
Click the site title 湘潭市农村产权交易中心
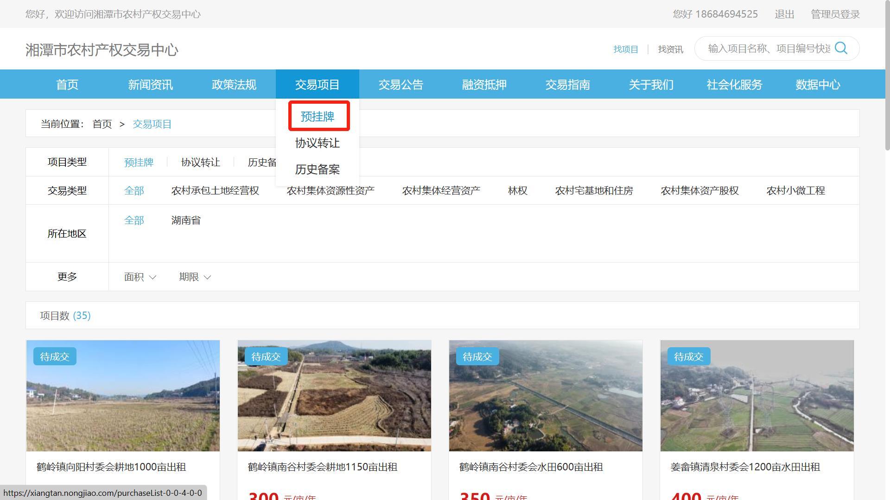tap(102, 50)
